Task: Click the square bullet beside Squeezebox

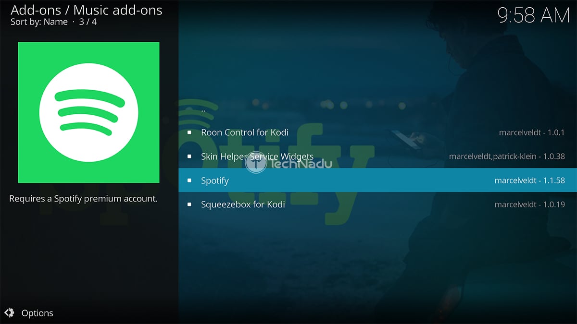Action: [x=189, y=204]
